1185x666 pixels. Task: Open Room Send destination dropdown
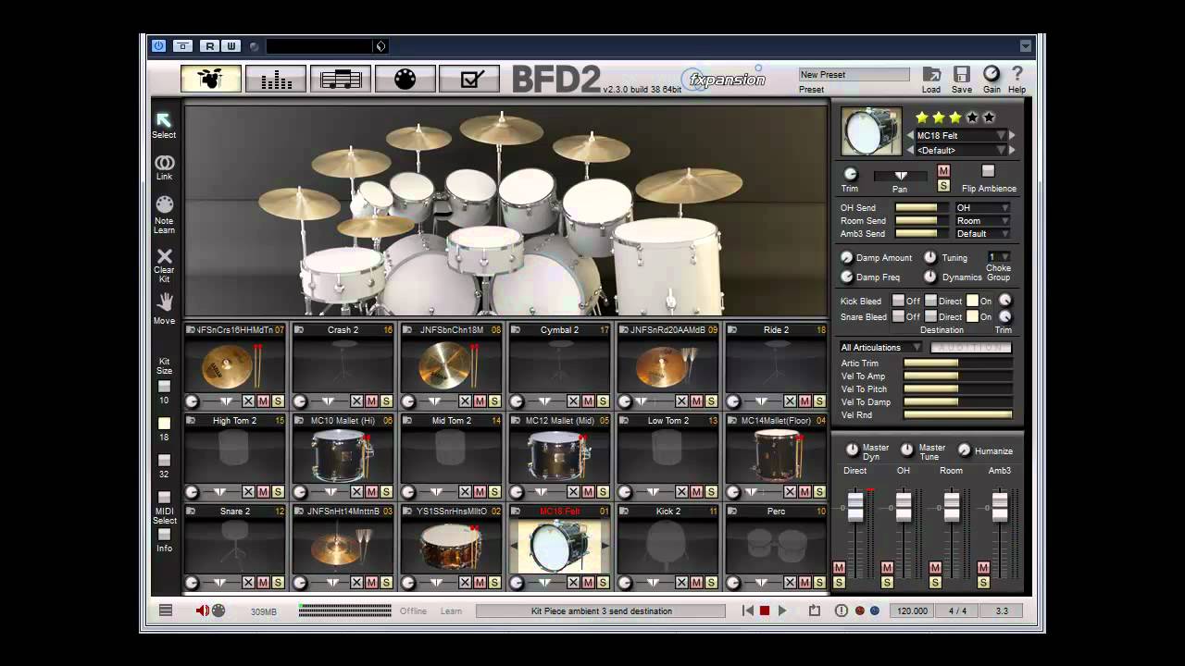982,221
